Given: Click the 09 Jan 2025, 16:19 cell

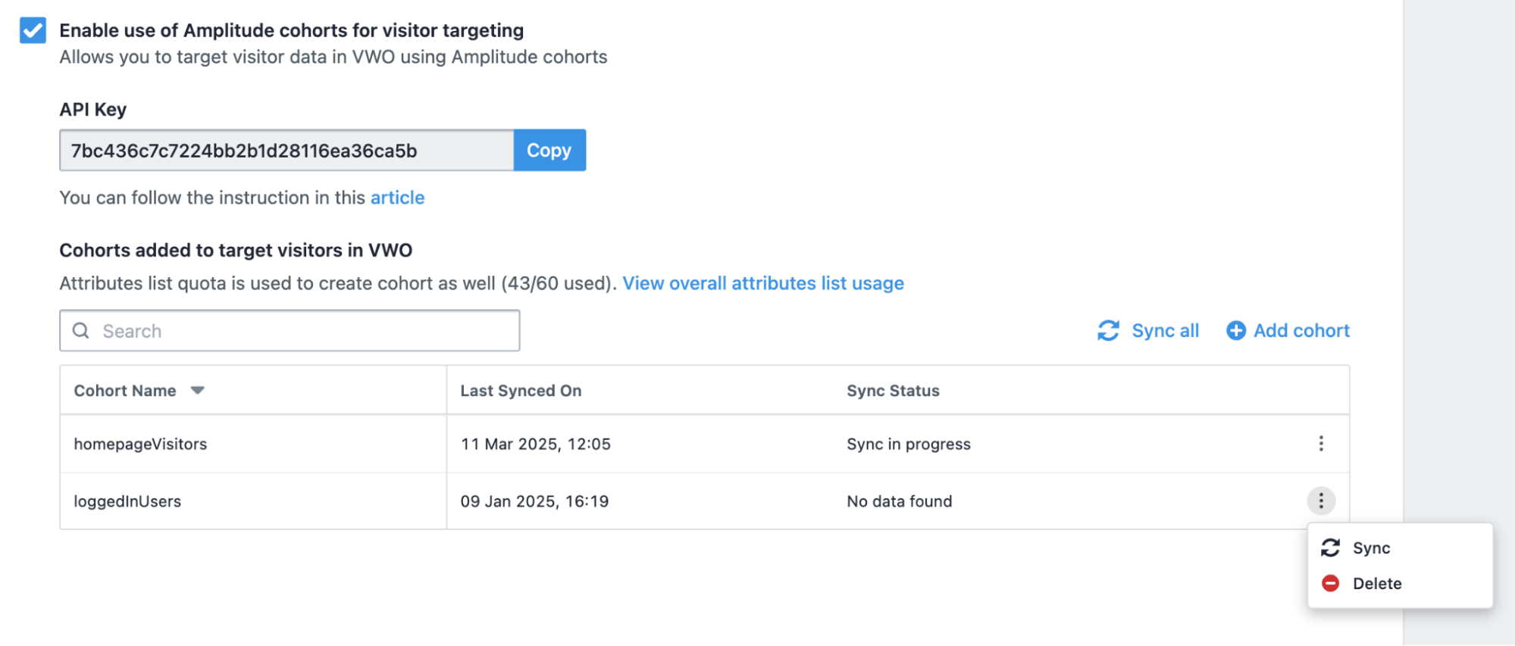Looking at the screenshot, I should click(x=534, y=501).
